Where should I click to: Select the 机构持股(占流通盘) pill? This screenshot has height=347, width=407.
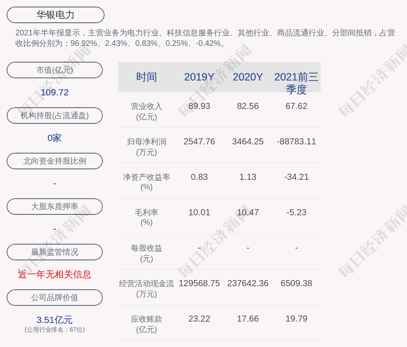coord(55,116)
